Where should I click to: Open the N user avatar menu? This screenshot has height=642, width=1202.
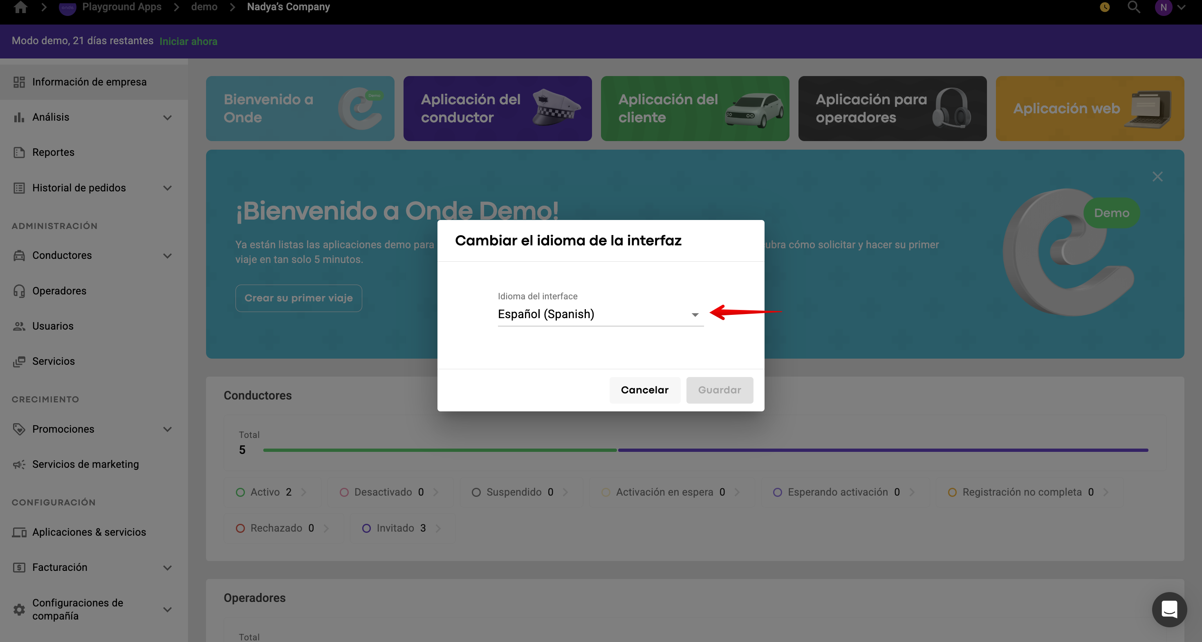pos(1163,7)
